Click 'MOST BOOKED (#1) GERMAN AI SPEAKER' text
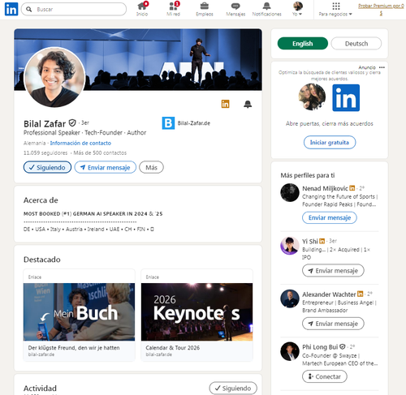This screenshot has height=395, width=406. [x=93, y=214]
